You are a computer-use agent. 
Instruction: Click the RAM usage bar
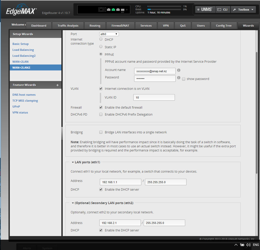164,10
